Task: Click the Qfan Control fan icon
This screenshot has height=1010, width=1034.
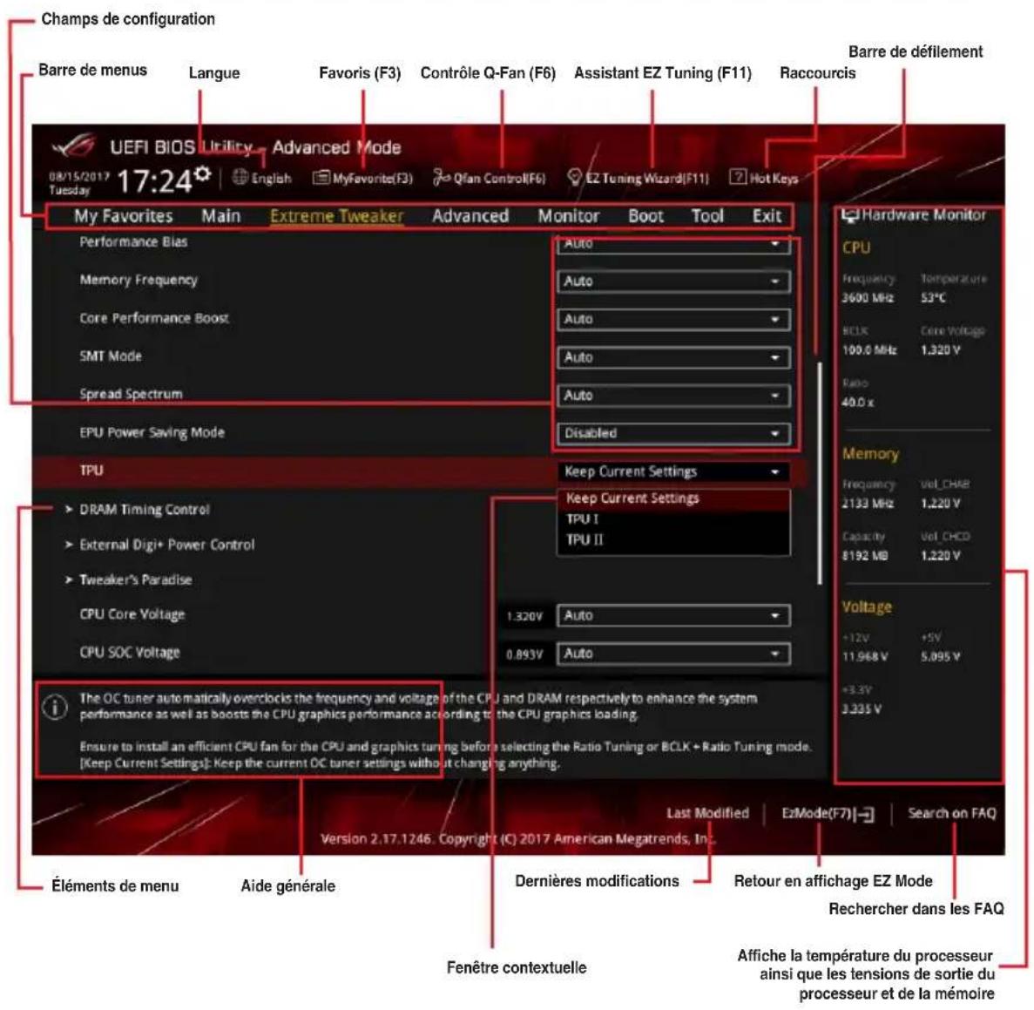Action: click(441, 177)
